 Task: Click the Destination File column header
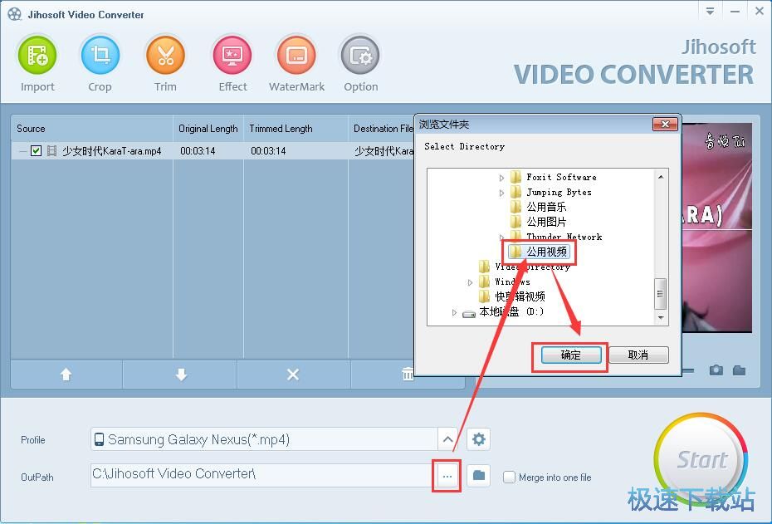click(x=382, y=129)
